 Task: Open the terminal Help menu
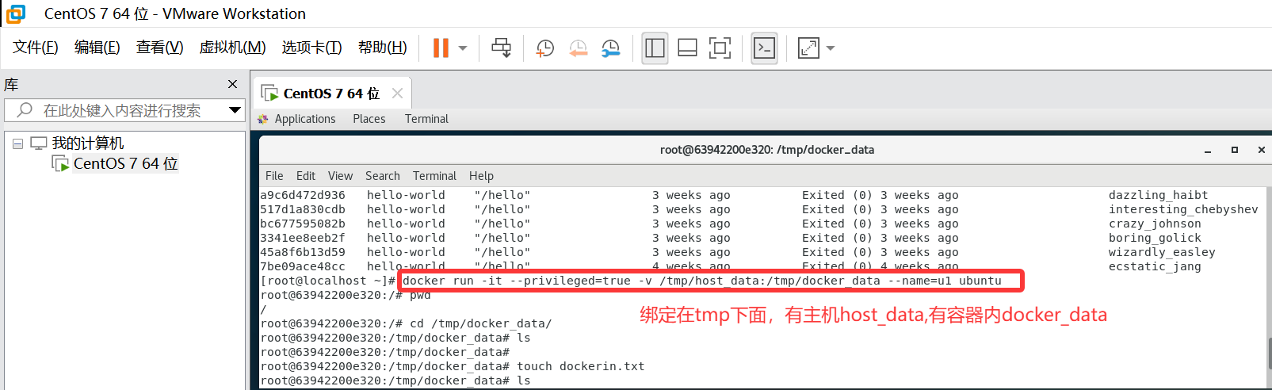(x=481, y=176)
